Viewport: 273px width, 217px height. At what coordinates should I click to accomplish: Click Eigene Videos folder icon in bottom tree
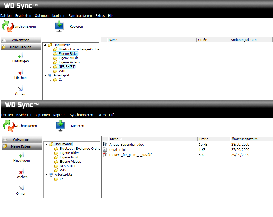coord(56,161)
